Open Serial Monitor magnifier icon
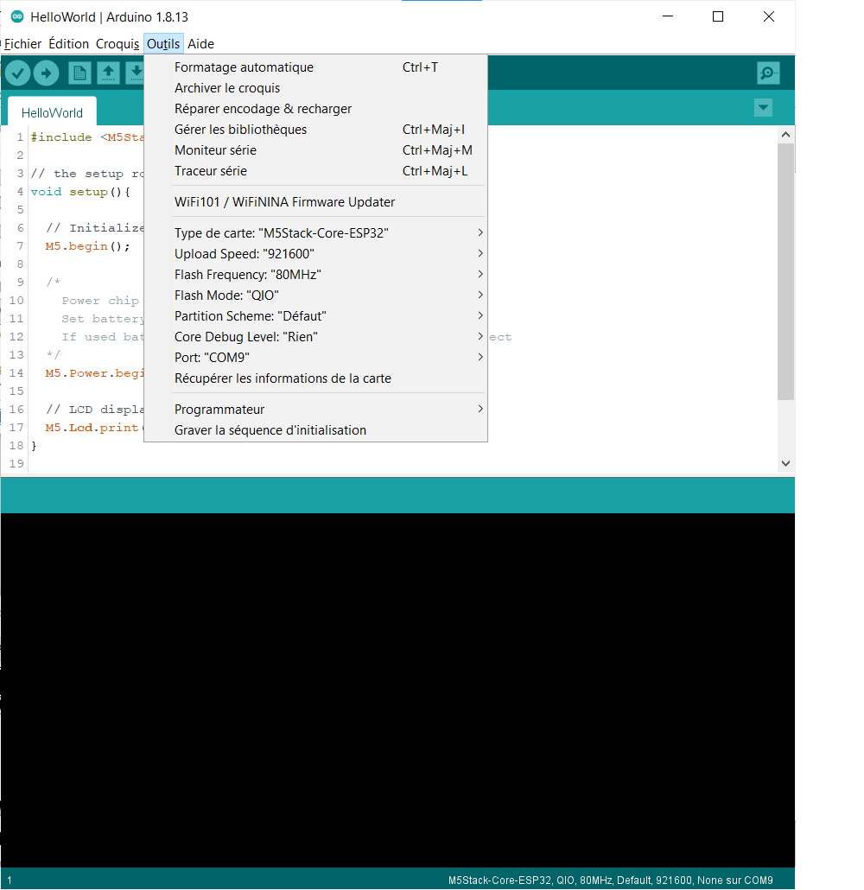864x890 pixels. 768,73
